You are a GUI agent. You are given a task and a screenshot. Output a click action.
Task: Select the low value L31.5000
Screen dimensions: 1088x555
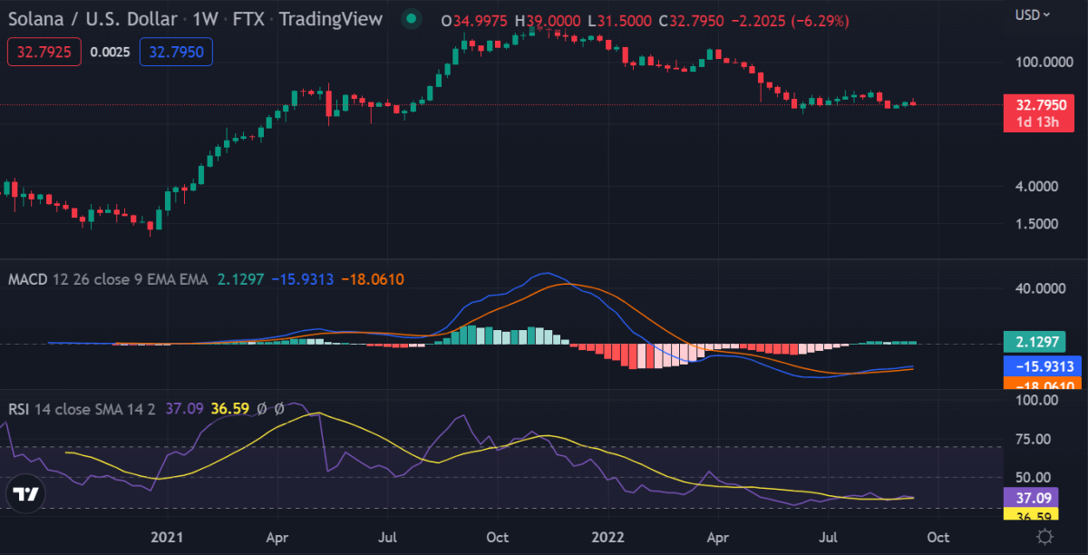point(619,19)
